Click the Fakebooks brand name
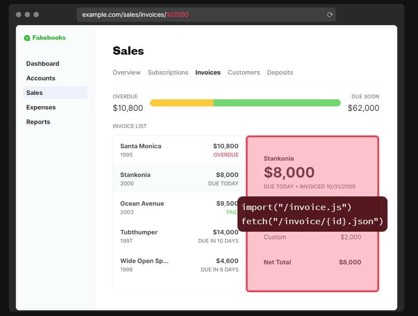418x316 pixels. (49, 38)
